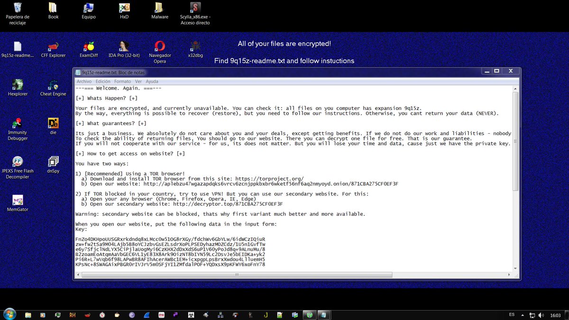This screenshot has width=569, height=320.
Task: Click the Windows Start button
Action: pyautogui.click(x=9, y=314)
